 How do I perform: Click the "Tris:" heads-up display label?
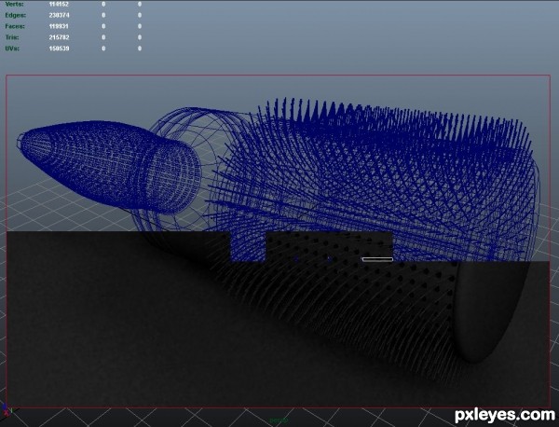pos(12,37)
